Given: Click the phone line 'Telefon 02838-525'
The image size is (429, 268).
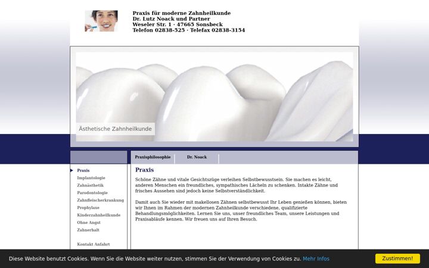Looking at the screenshot, I should [158, 30].
